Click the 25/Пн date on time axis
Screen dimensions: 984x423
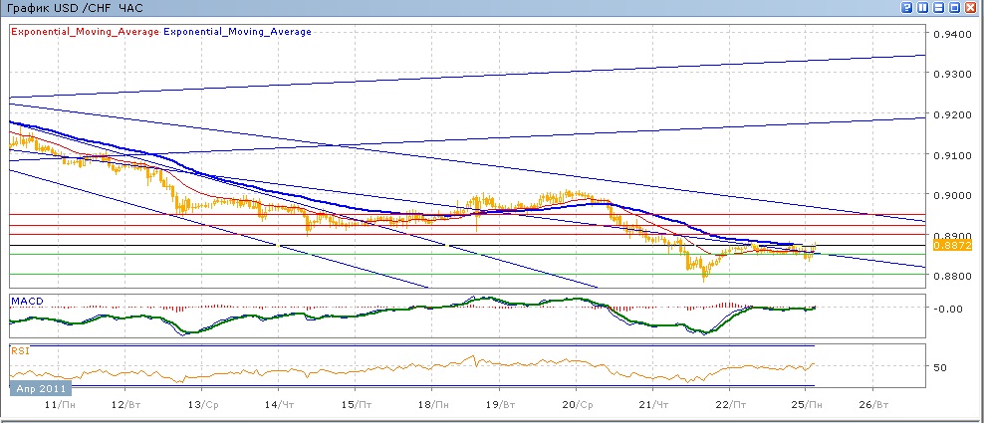pos(809,405)
